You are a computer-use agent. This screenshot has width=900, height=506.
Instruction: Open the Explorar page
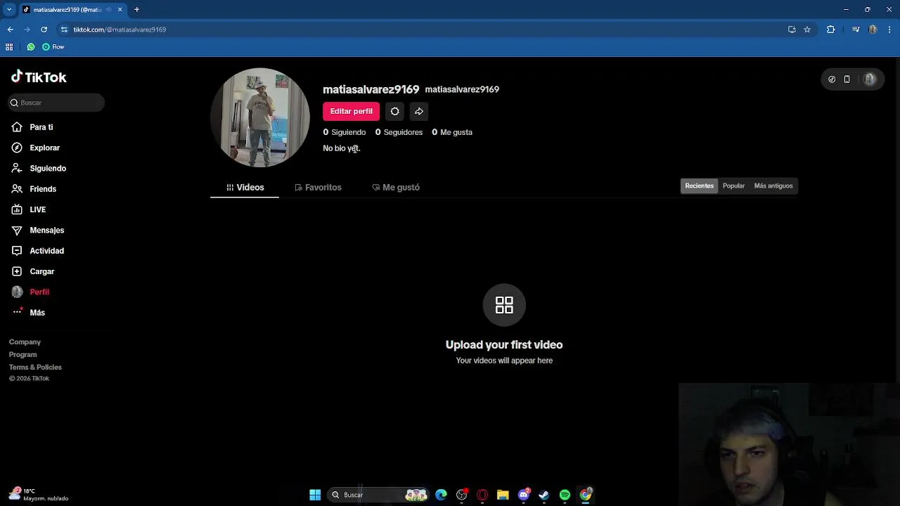(36, 148)
